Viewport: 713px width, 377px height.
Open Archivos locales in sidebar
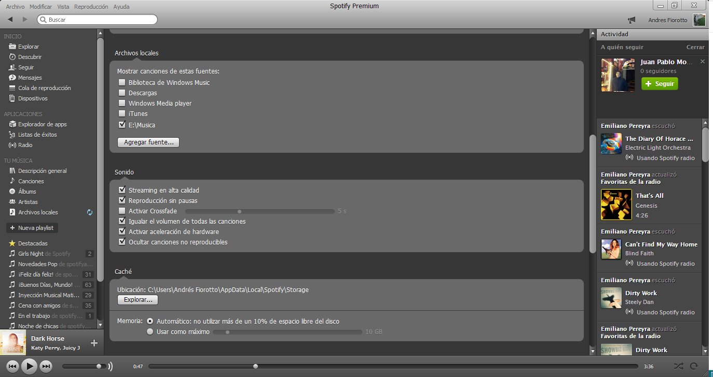38,212
